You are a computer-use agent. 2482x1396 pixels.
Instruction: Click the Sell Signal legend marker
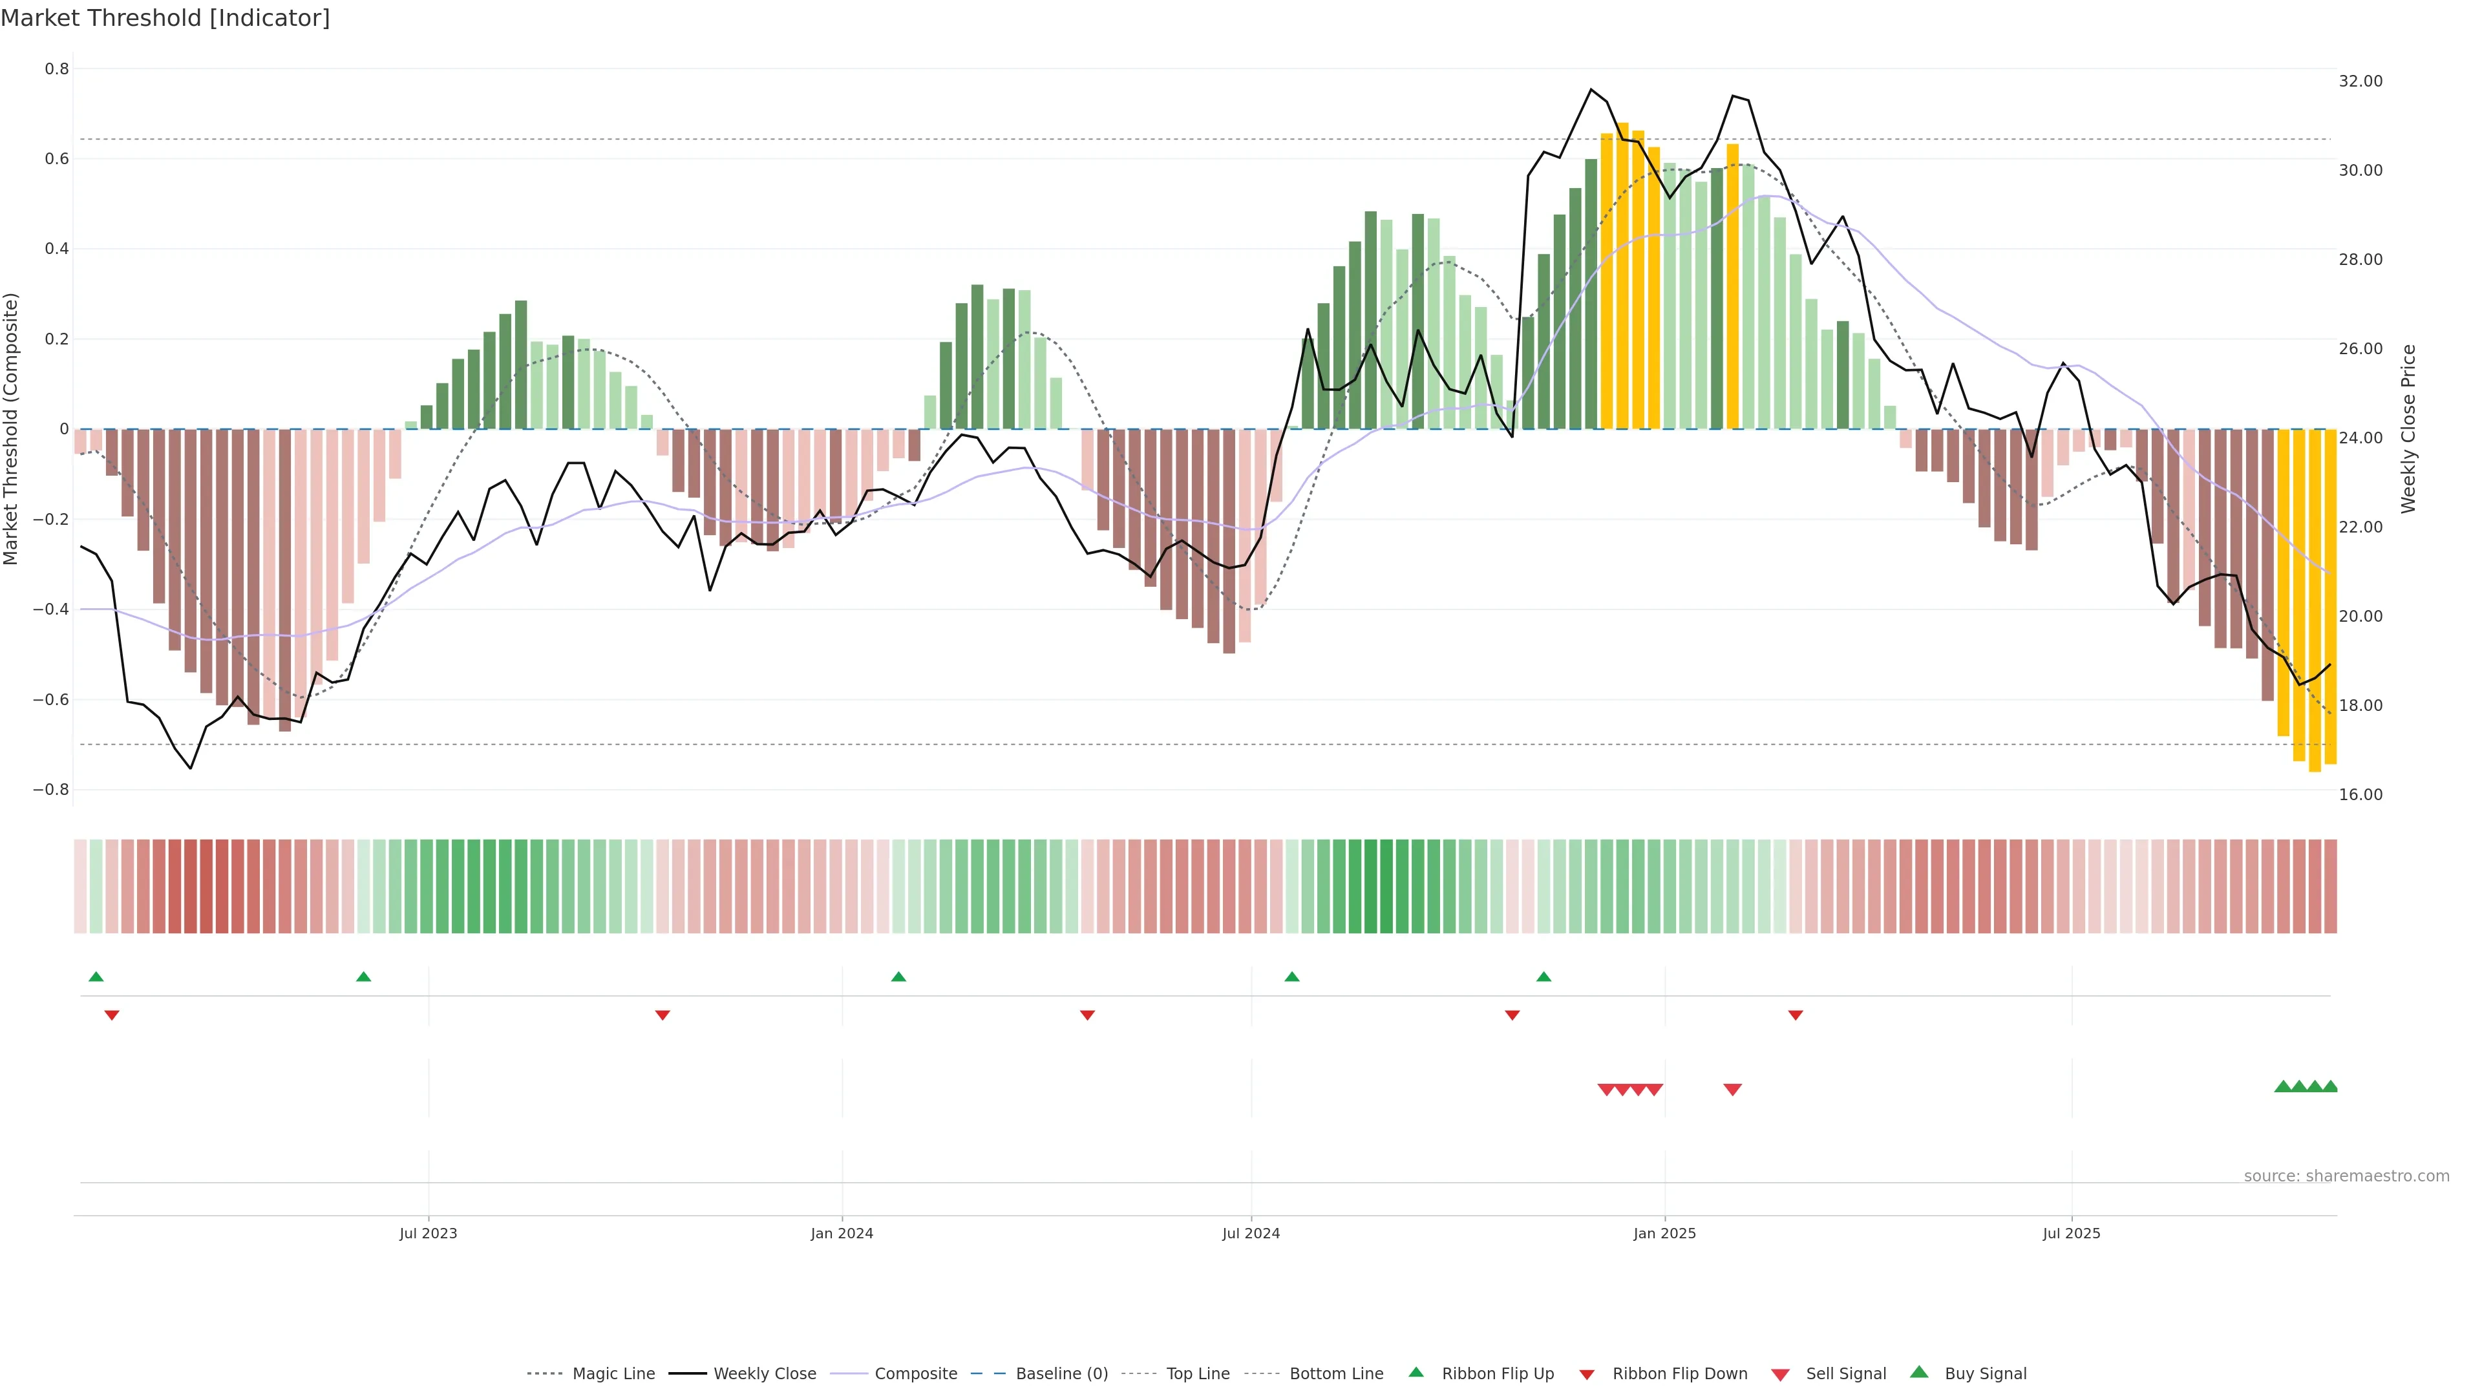(1779, 1375)
